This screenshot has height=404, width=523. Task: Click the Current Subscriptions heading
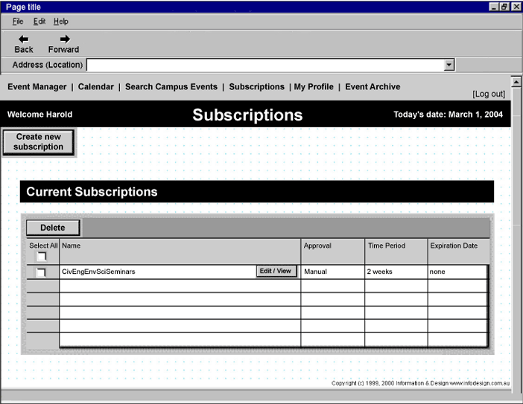(92, 191)
